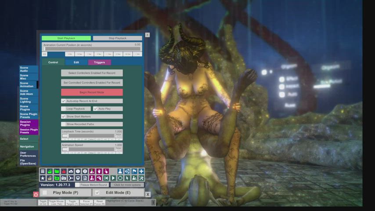Click the wrench and screwdriver tools icon
This screenshot has height=211, width=375.
point(141,178)
